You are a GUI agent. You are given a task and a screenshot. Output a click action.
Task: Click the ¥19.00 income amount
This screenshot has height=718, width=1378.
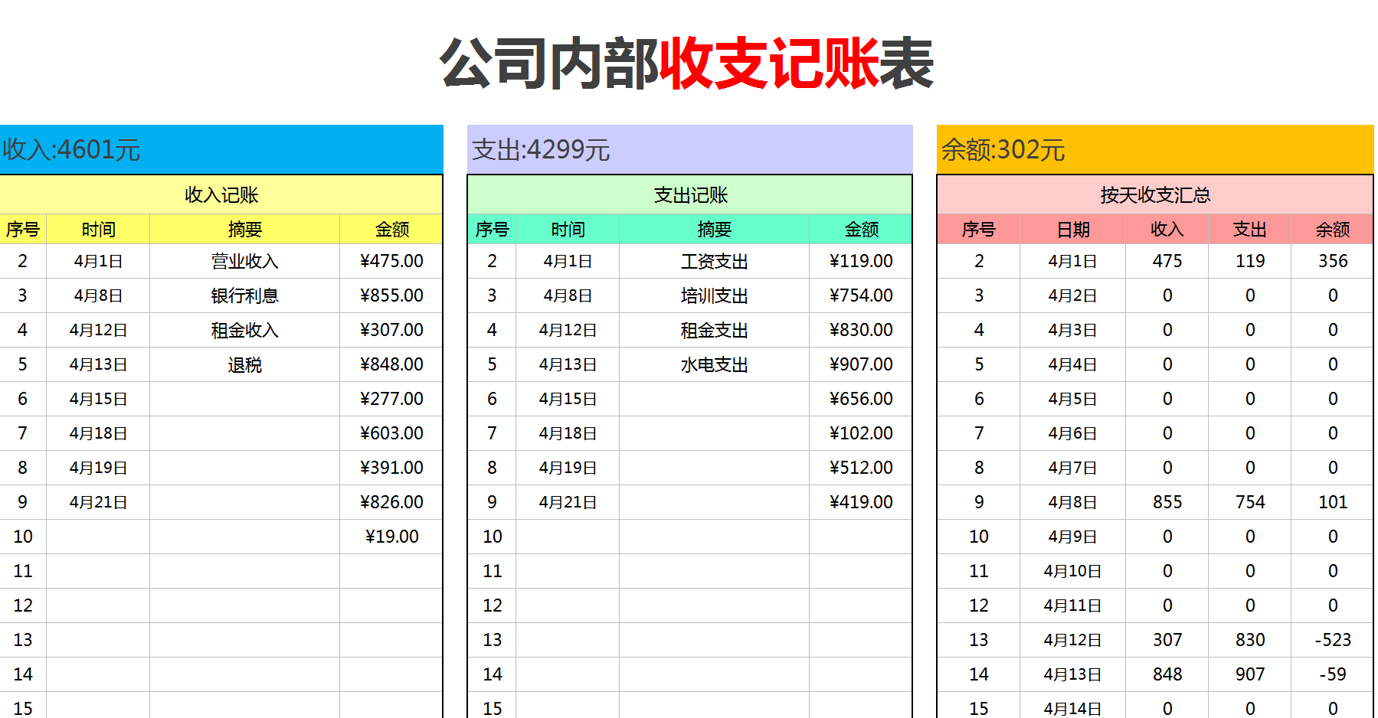pyautogui.click(x=391, y=537)
